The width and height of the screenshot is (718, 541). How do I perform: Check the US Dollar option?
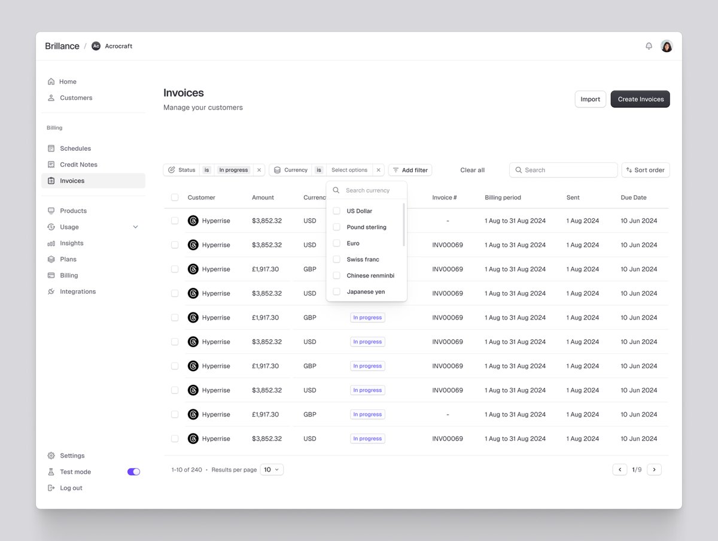pos(336,211)
